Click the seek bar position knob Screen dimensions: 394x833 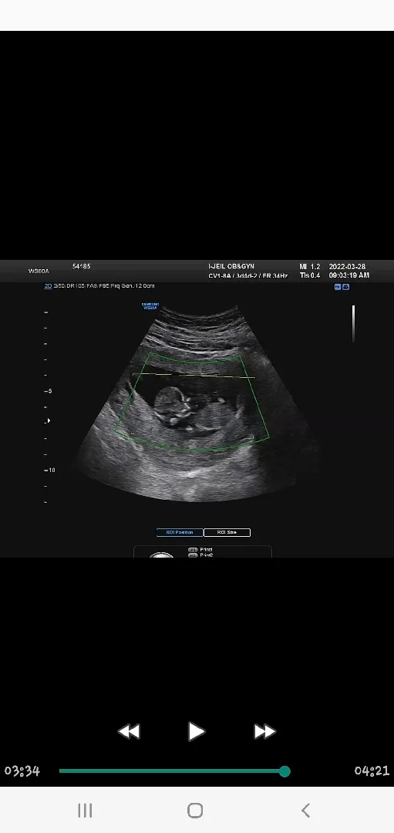point(285,771)
